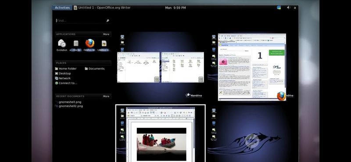Select the right file browser window thumbnail
Viewport: 351px width, 162px height.
(183, 67)
